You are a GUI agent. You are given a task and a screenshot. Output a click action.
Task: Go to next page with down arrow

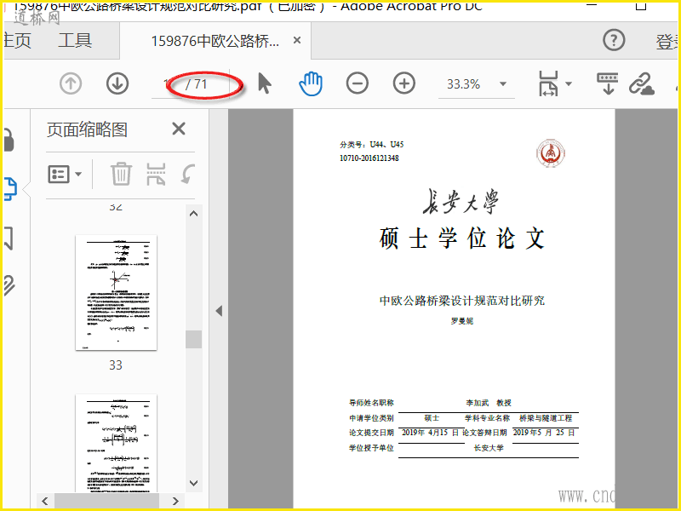(117, 83)
